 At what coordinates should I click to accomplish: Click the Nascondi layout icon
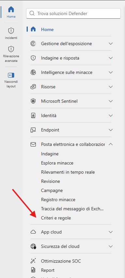[x=11, y=75]
